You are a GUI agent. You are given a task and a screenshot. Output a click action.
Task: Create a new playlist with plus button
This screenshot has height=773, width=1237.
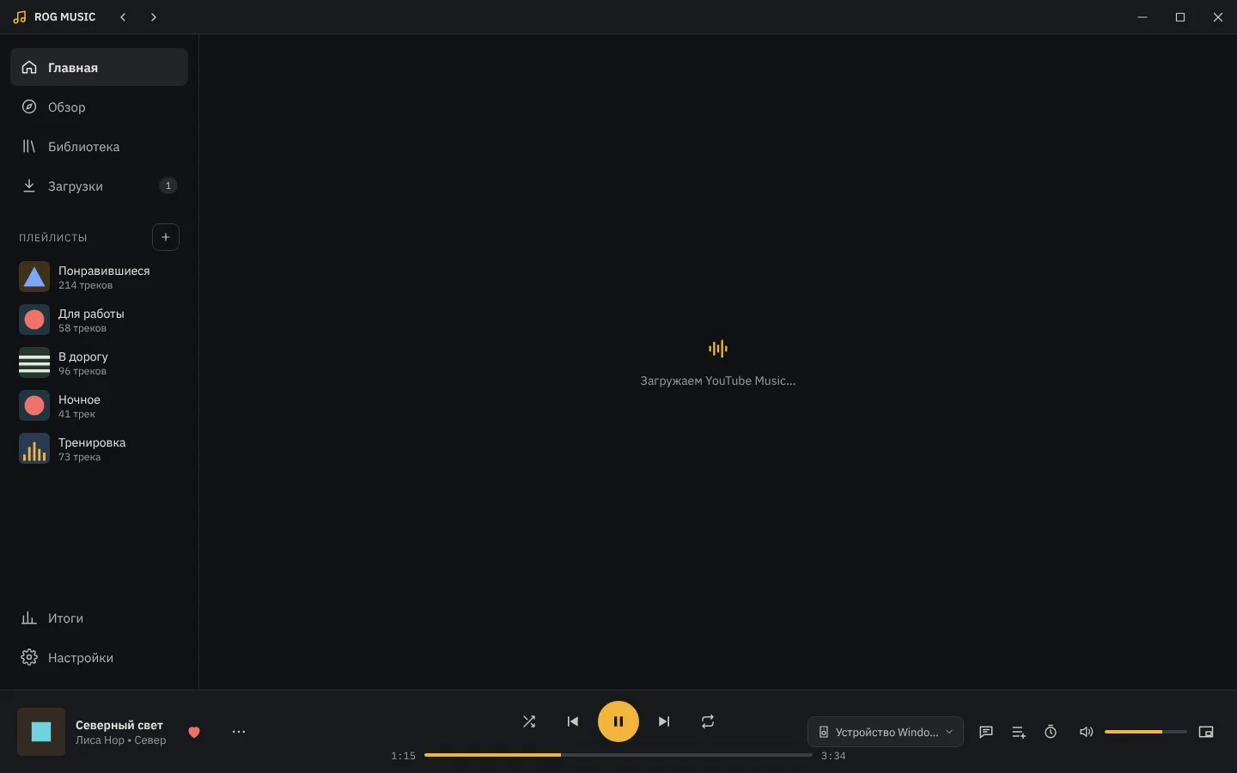(166, 237)
